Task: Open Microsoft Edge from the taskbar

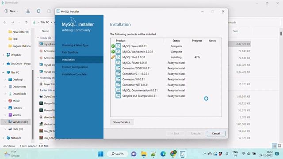Action: click(x=163, y=154)
